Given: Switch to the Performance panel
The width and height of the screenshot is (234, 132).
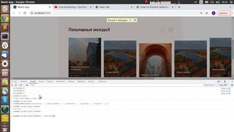Looking at the screenshot, I should [61, 81].
